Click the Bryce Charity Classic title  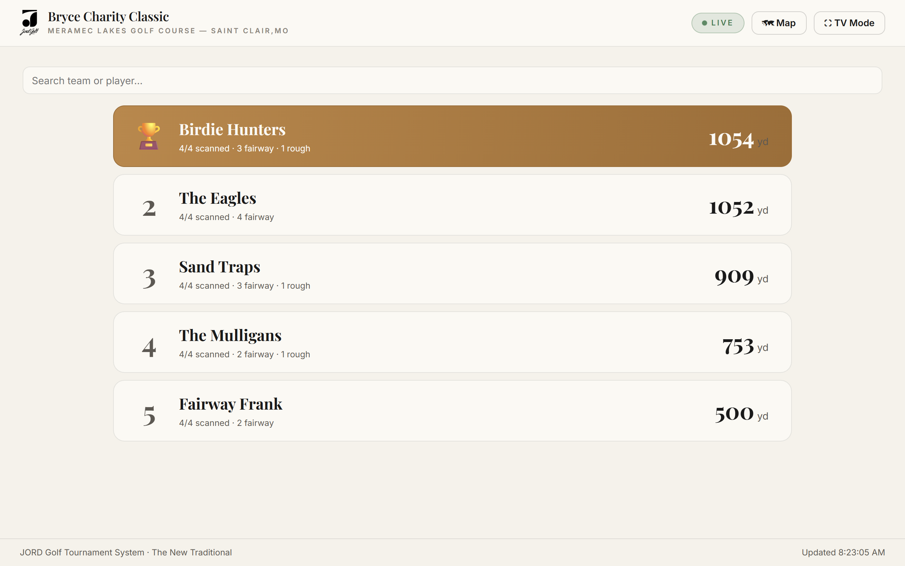(x=109, y=17)
